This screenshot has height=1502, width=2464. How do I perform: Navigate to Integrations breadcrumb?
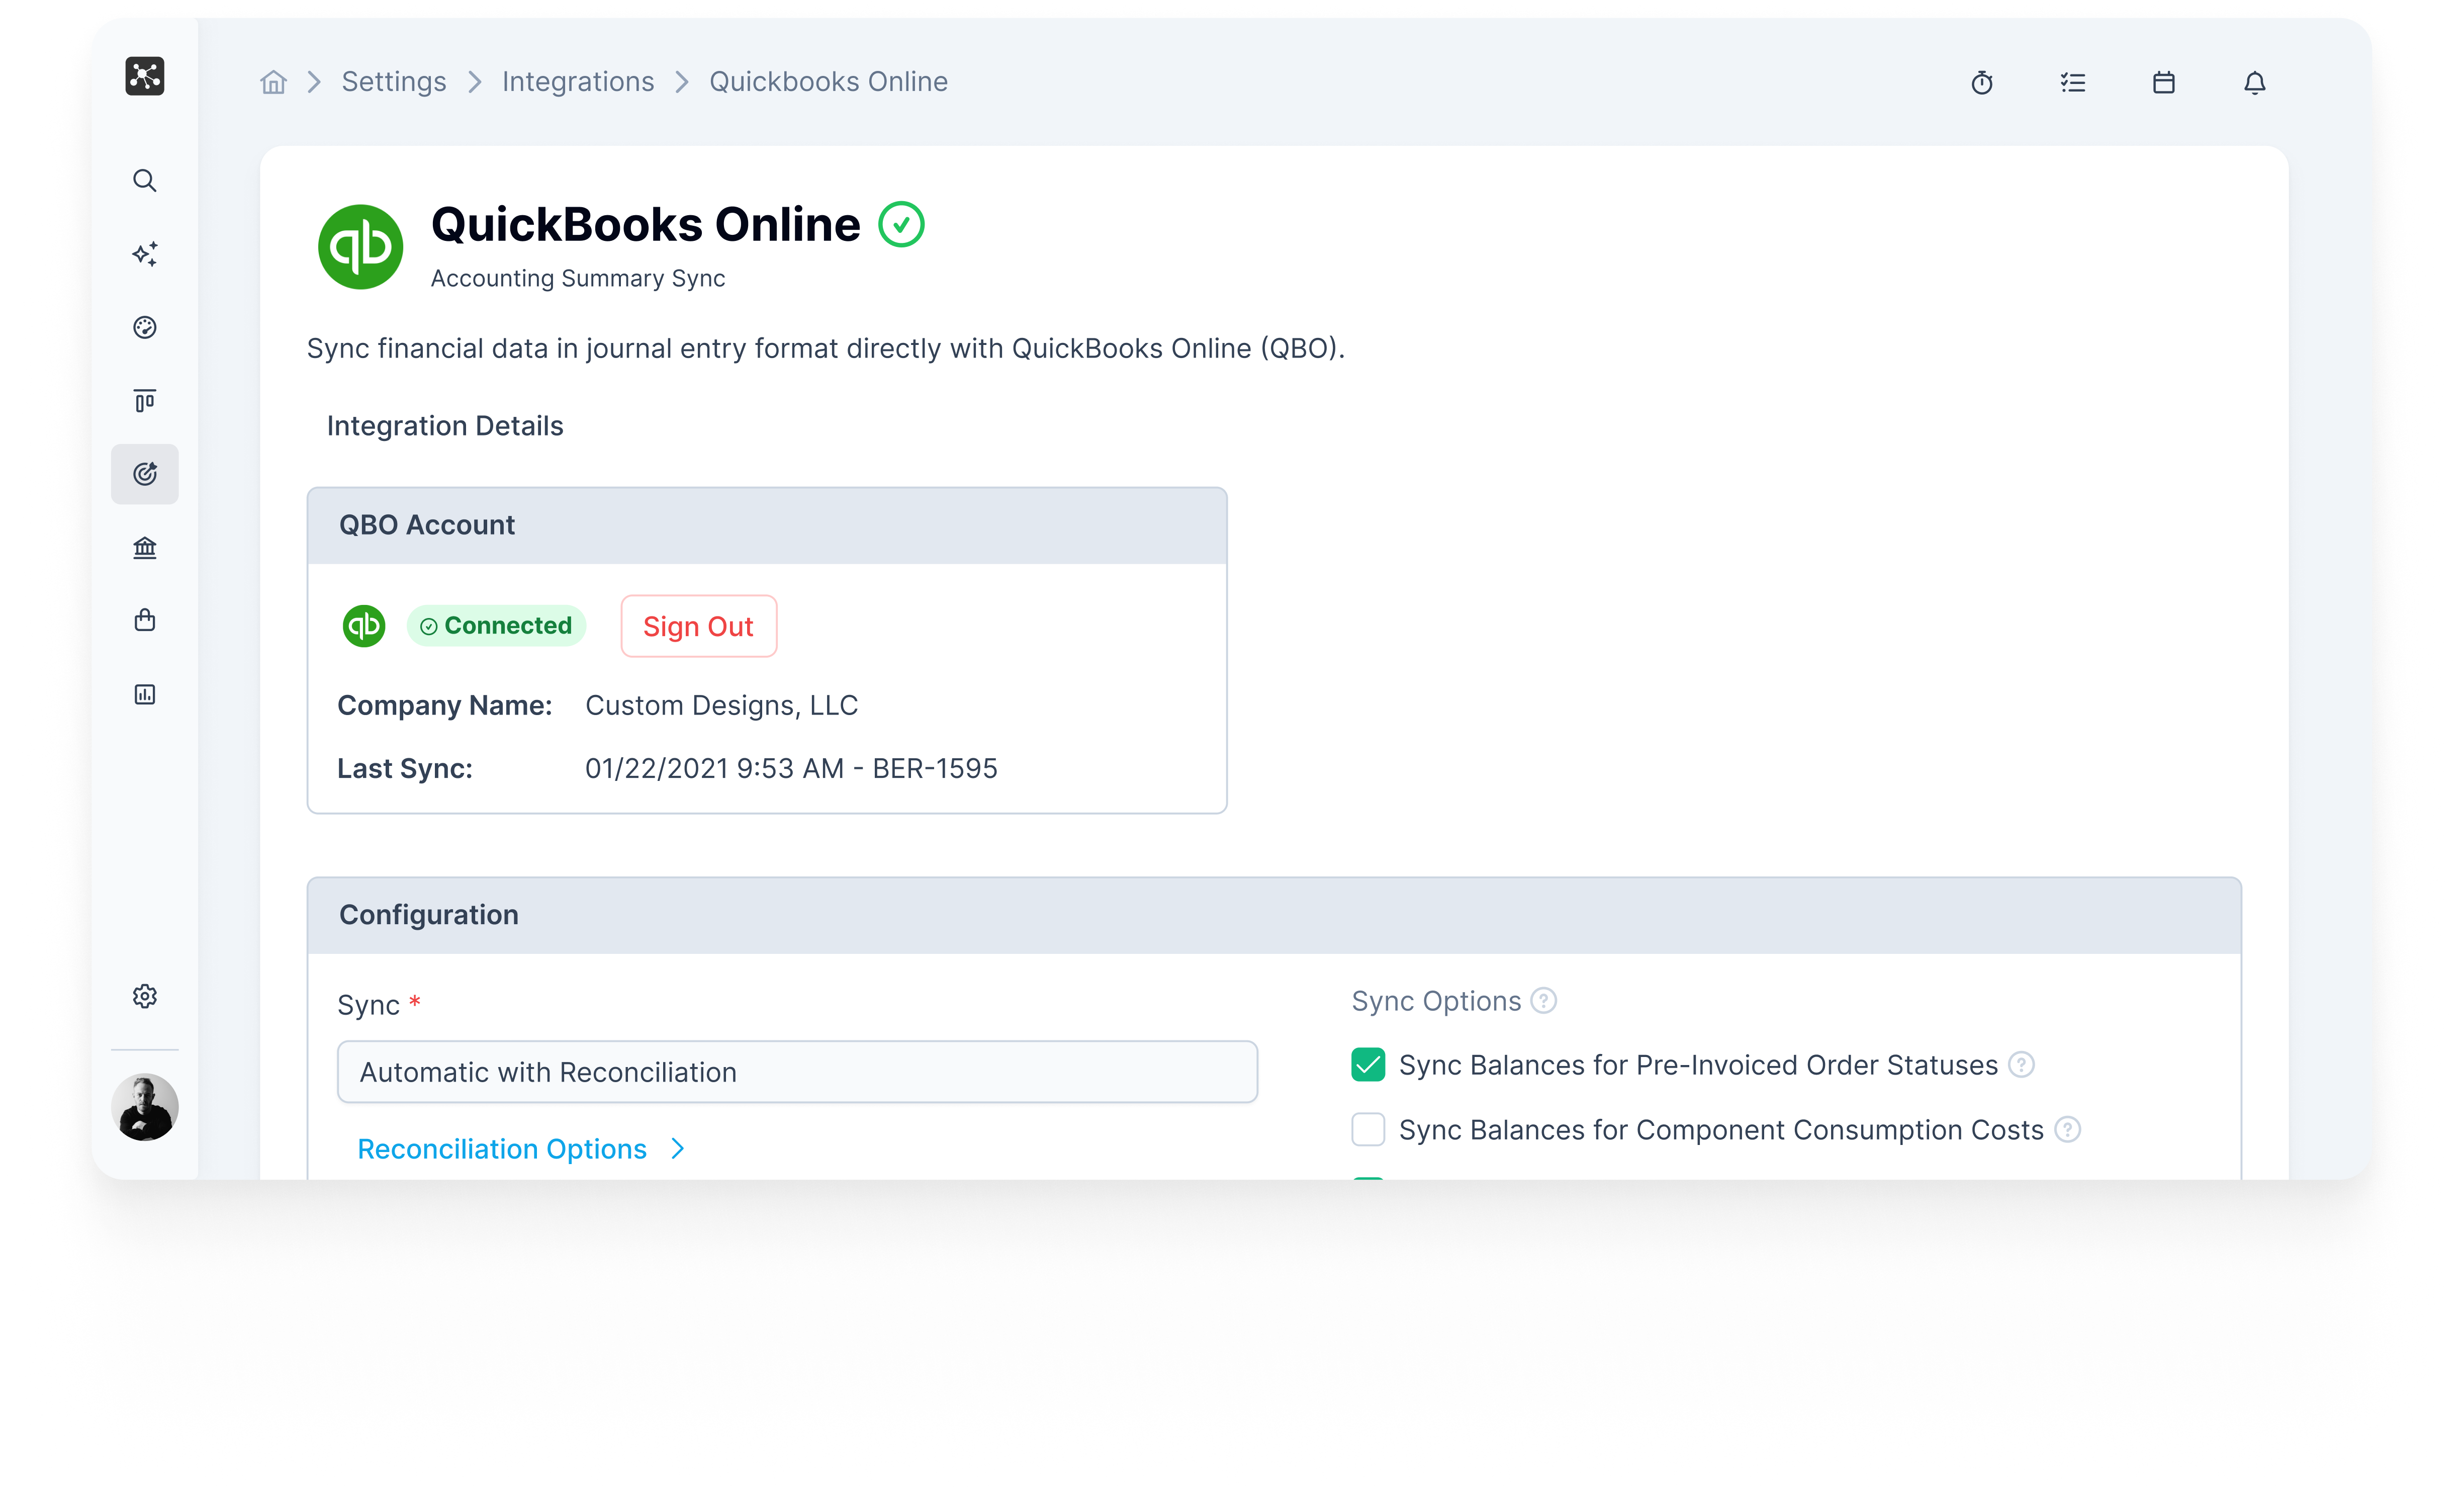578,82
